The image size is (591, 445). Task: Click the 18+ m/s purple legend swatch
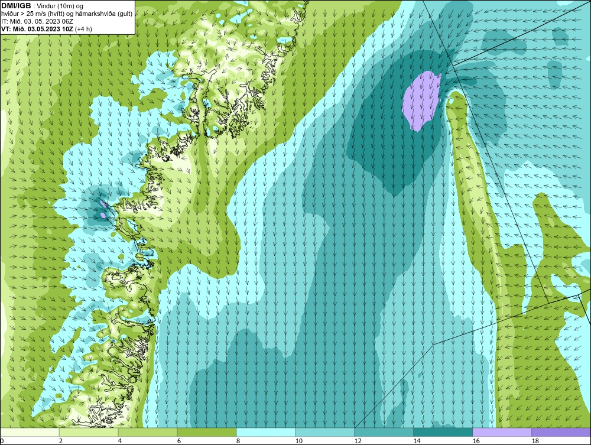tap(561, 432)
